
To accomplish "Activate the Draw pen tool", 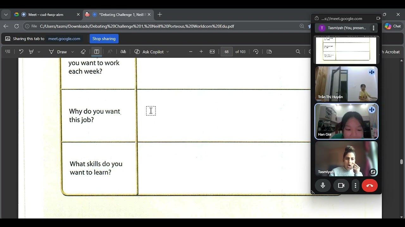I will pyautogui.click(x=58, y=52).
